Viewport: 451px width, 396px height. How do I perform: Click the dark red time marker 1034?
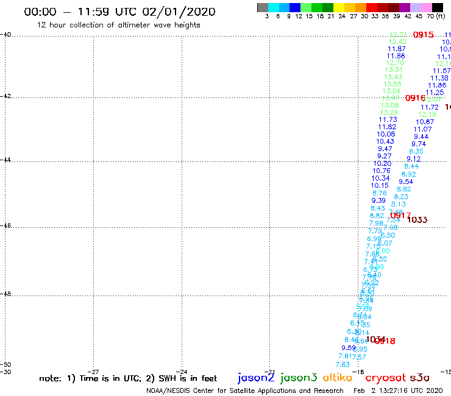tap(375, 339)
